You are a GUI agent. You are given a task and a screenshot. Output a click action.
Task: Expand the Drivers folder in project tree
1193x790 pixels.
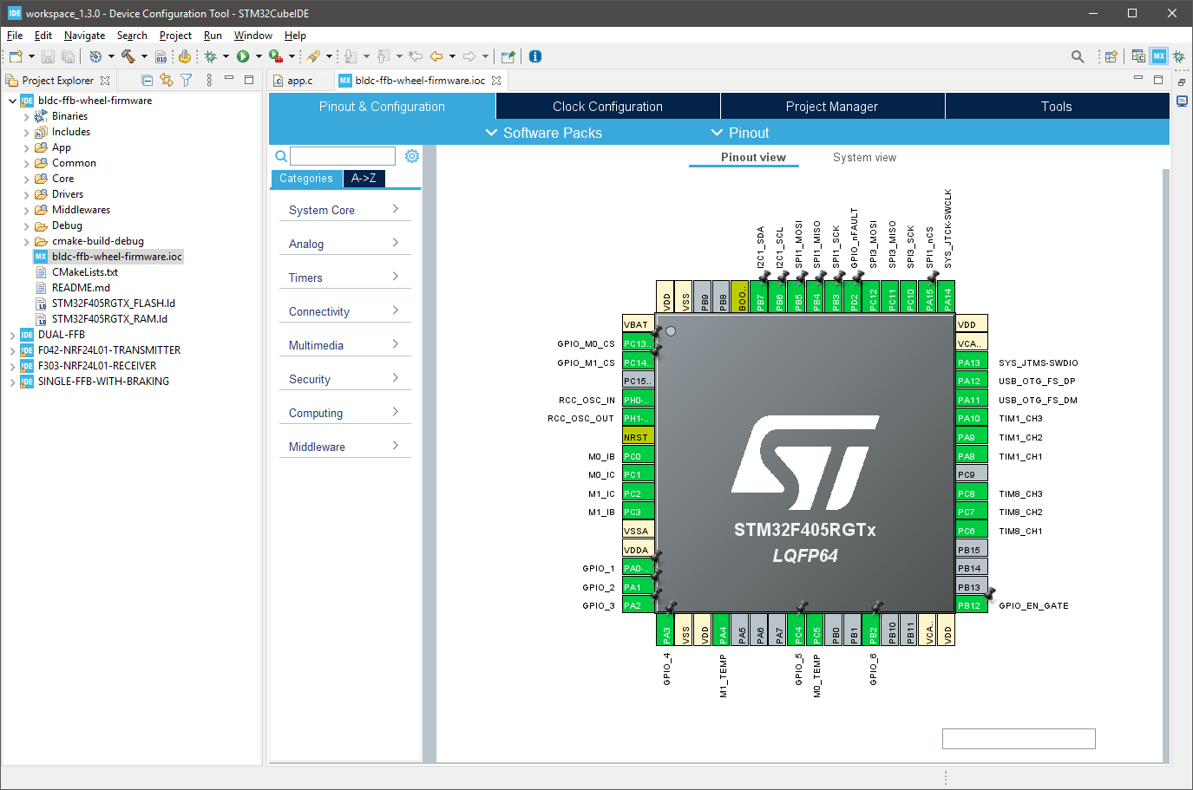tap(26, 194)
